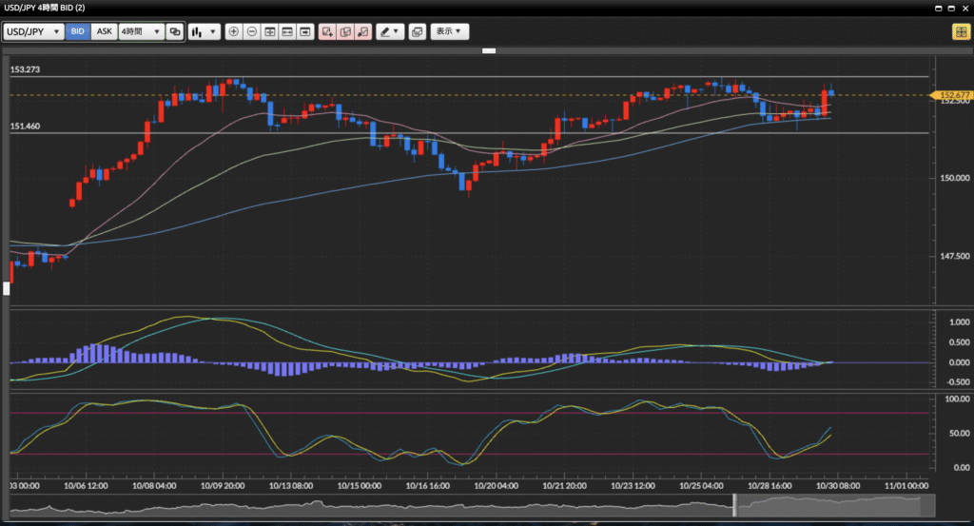974x526 pixels.
Task: Open the pencil drawing tools menu
Action: click(390, 31)
